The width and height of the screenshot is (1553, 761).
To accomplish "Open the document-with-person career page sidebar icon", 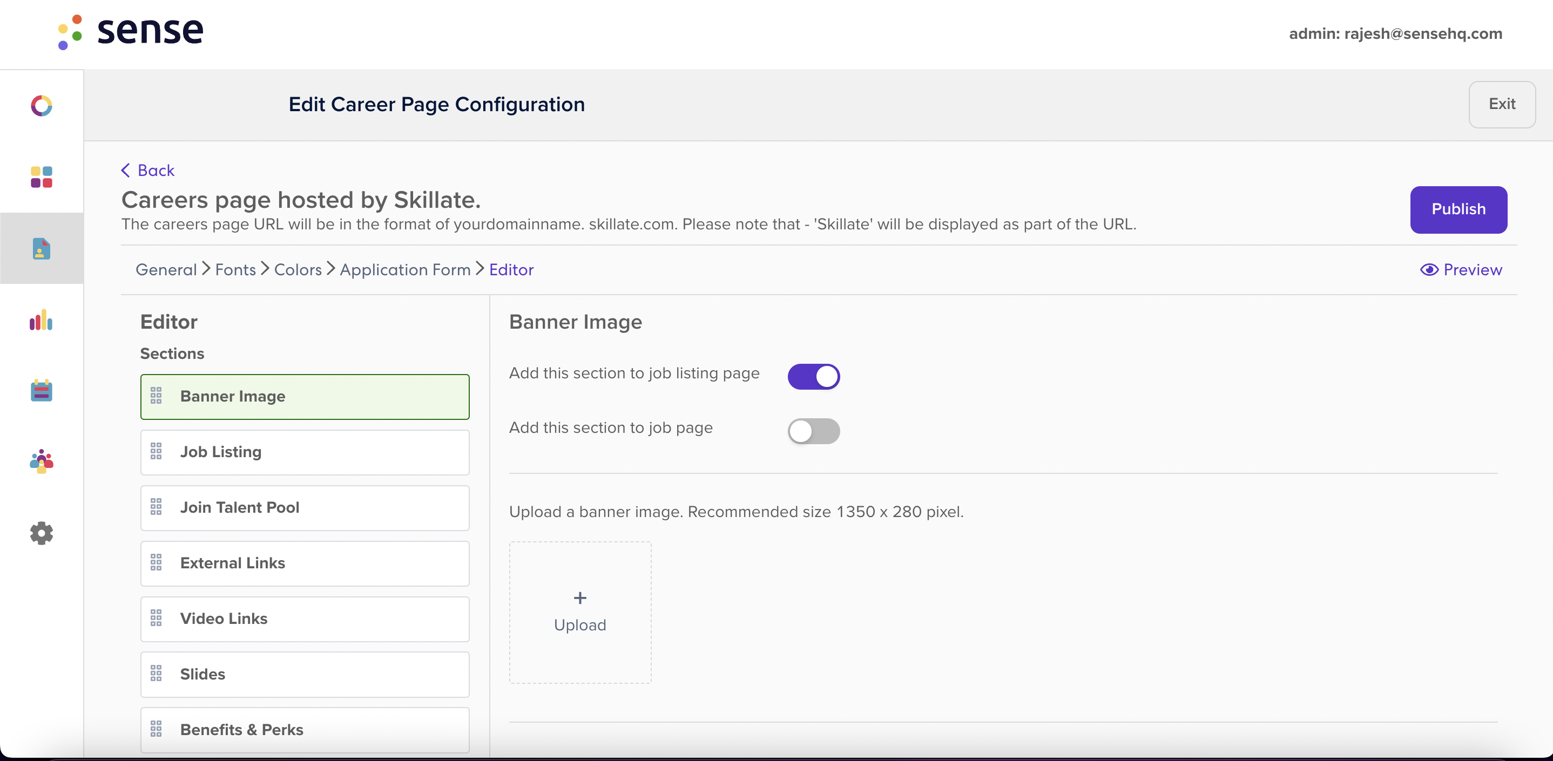I will 42,248.
